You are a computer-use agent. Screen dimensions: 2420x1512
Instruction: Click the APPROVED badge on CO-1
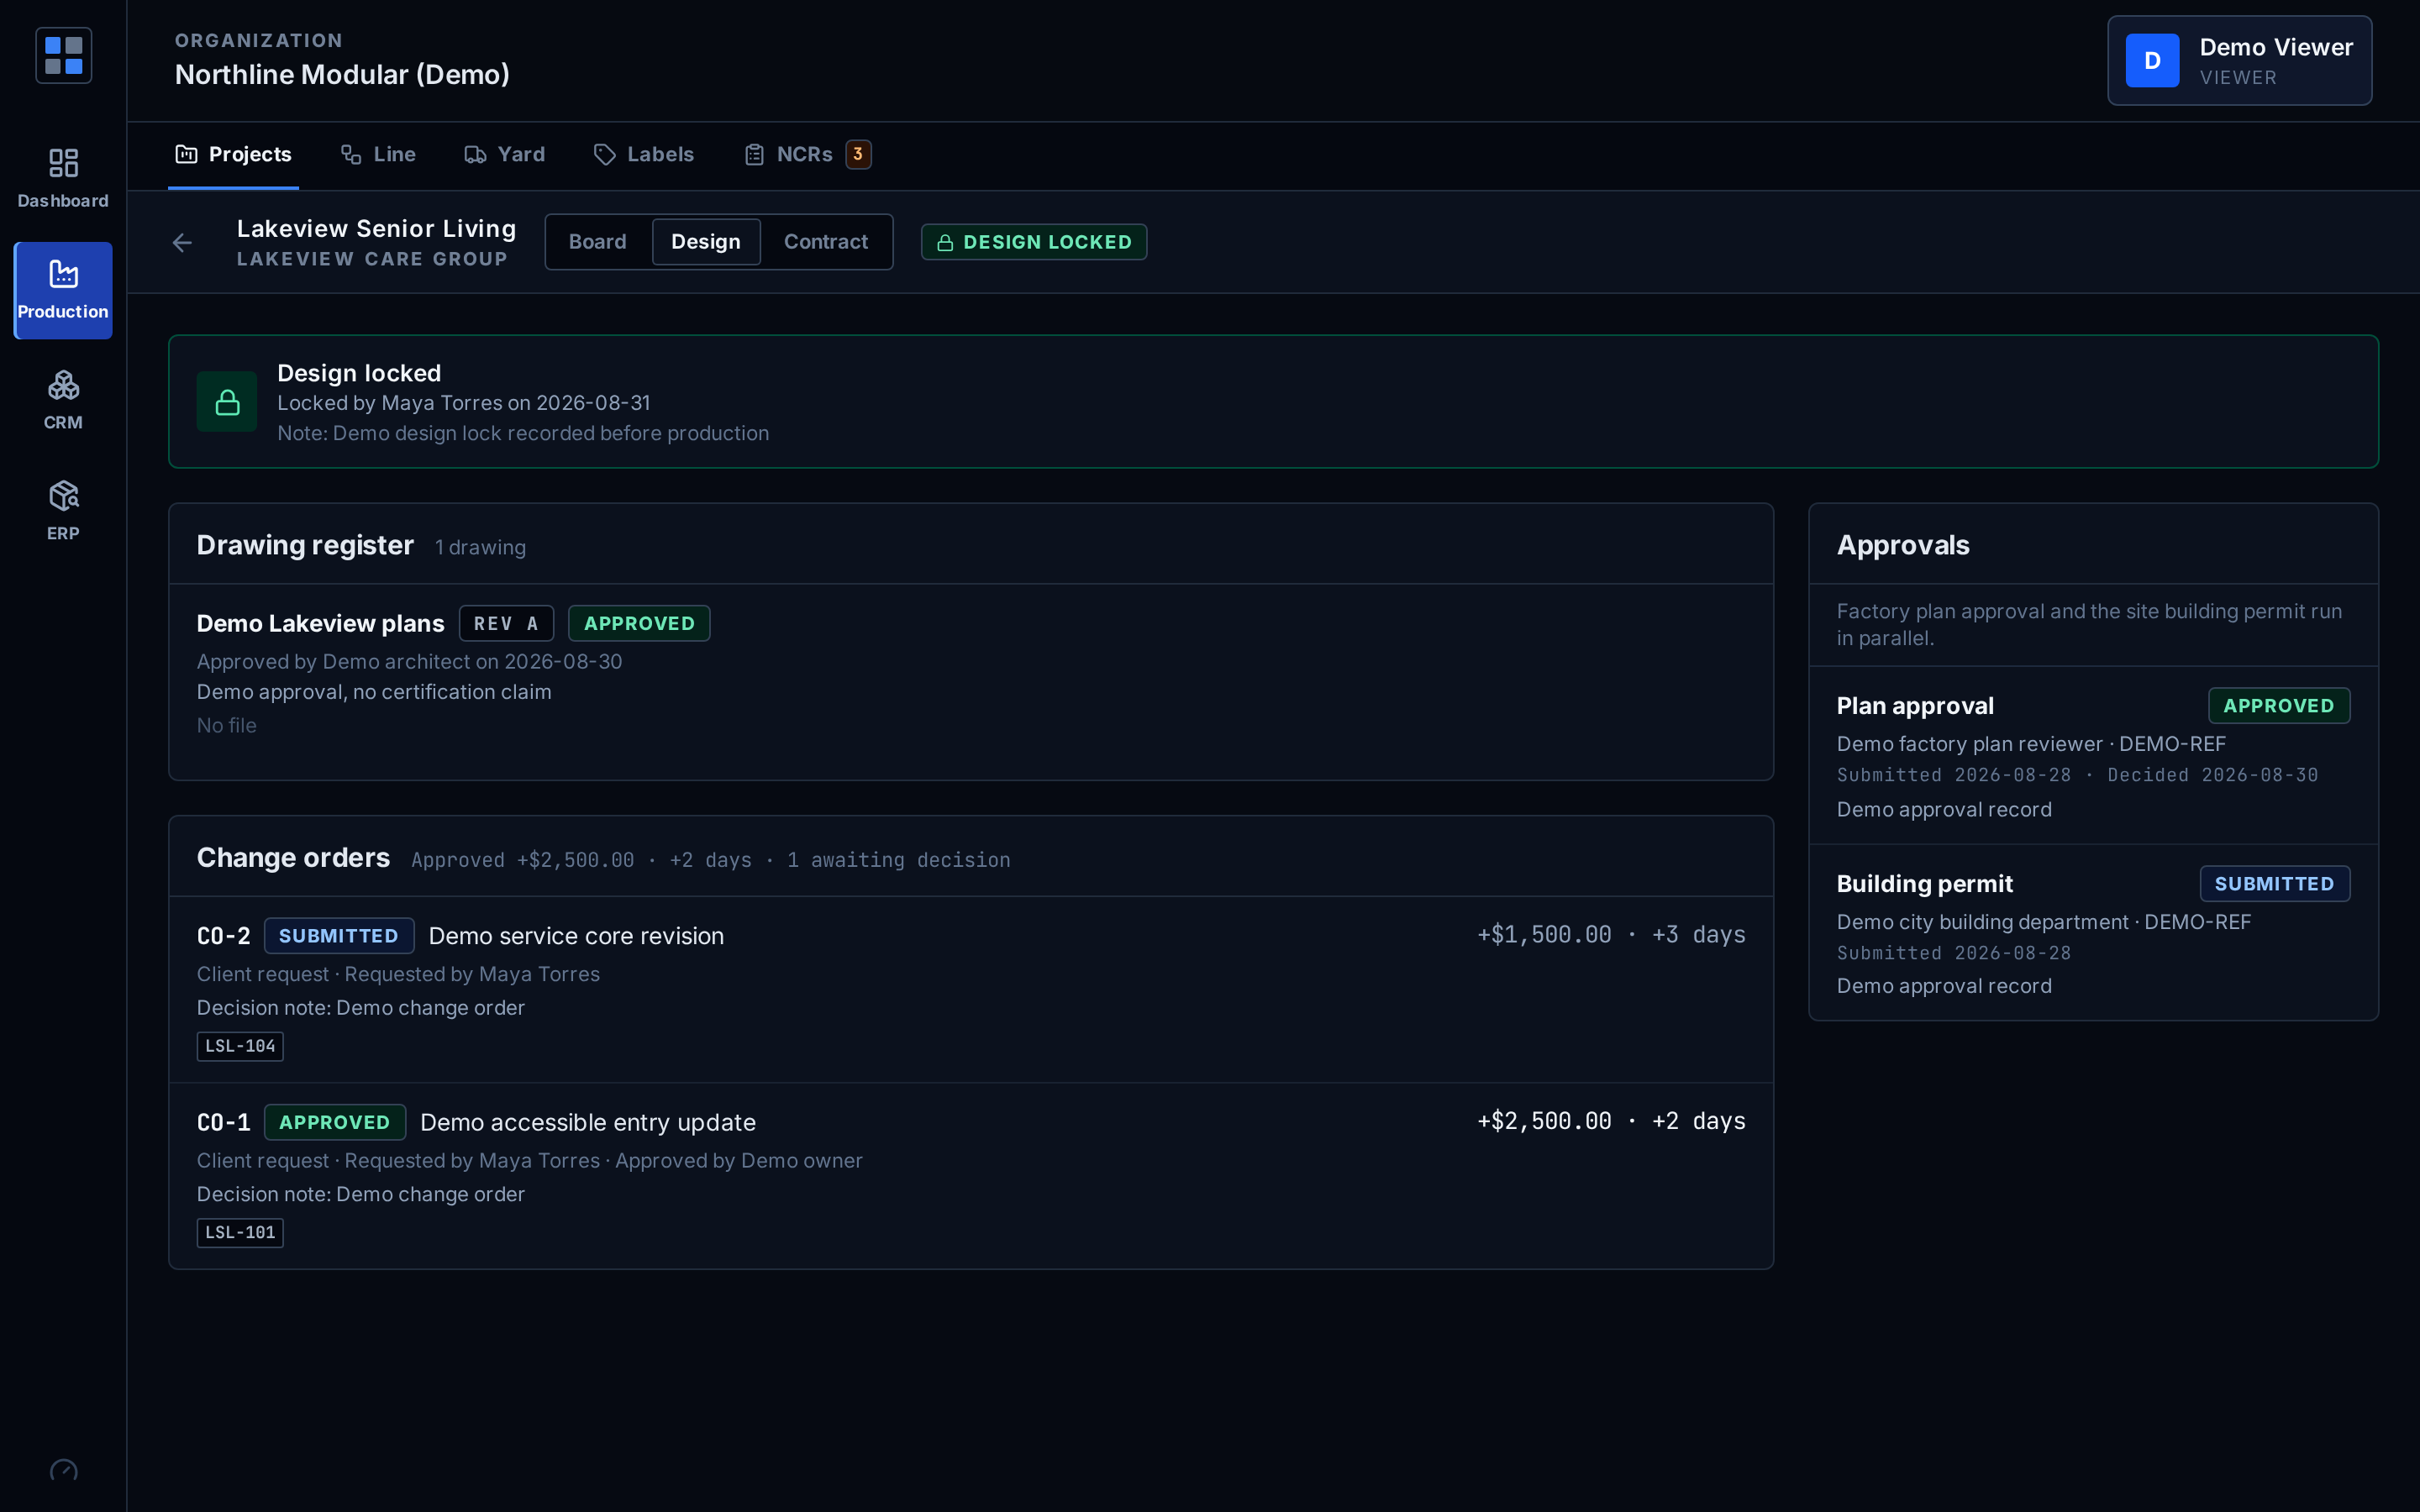pos(334,1122)
